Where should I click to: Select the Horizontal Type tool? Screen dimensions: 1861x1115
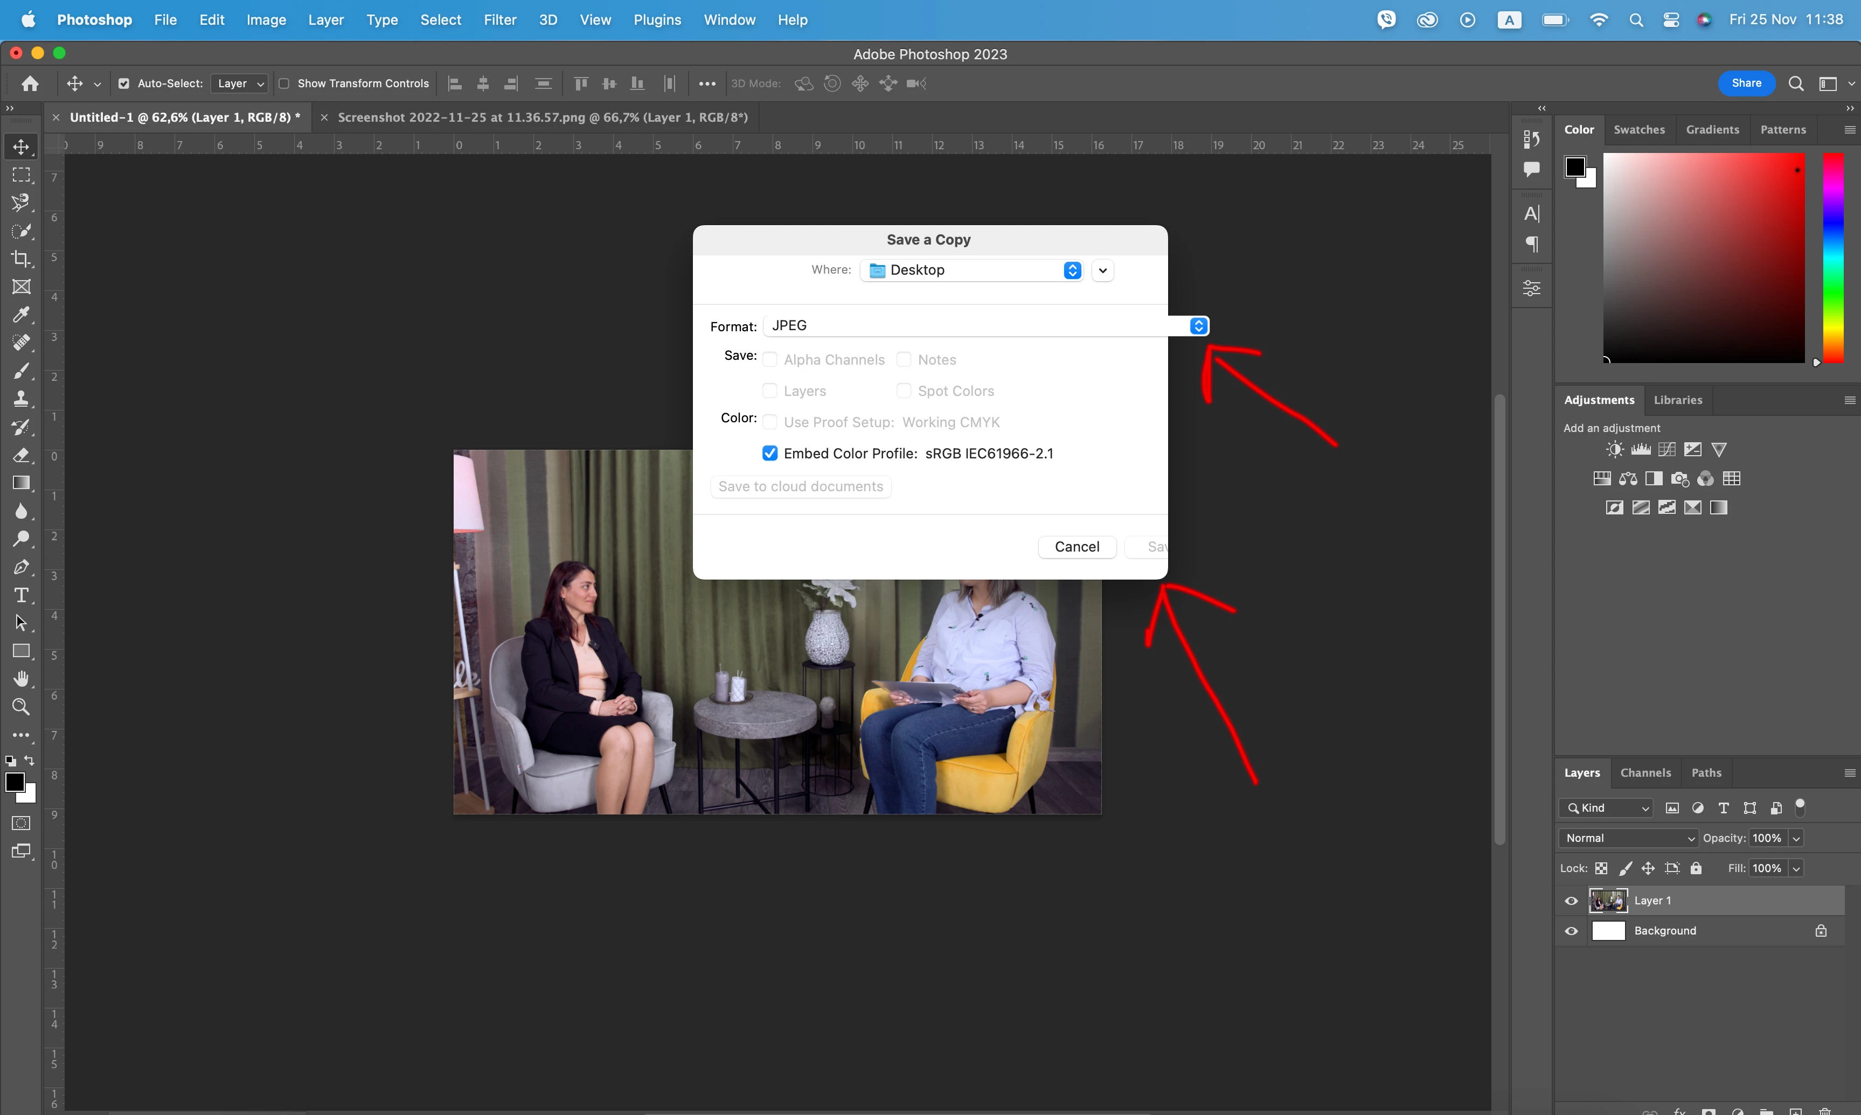pyautogui.click(x=21, y=595)
